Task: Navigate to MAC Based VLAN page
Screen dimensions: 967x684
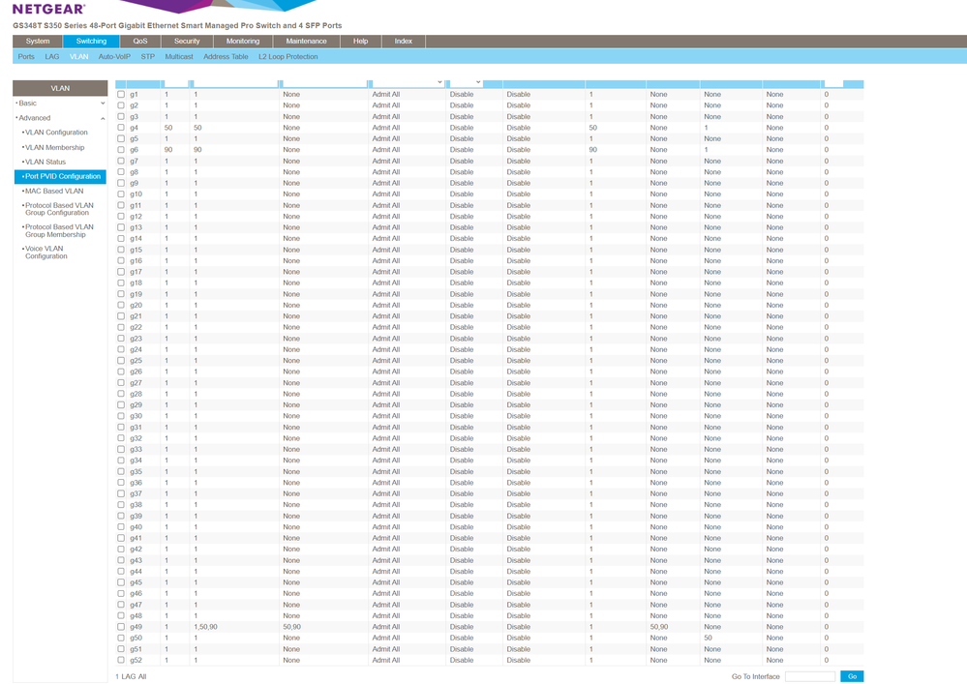Action: click(54, 192)
